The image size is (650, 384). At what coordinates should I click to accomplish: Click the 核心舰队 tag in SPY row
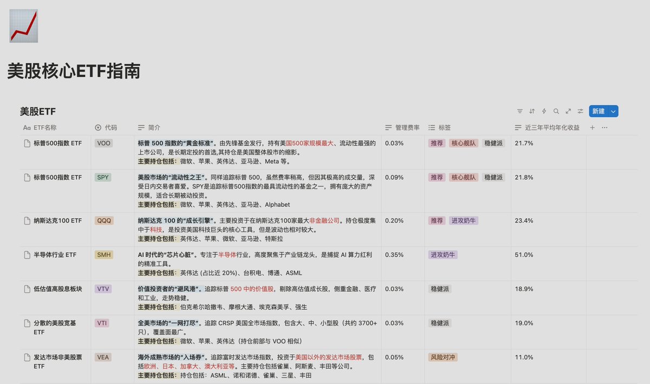464,177
